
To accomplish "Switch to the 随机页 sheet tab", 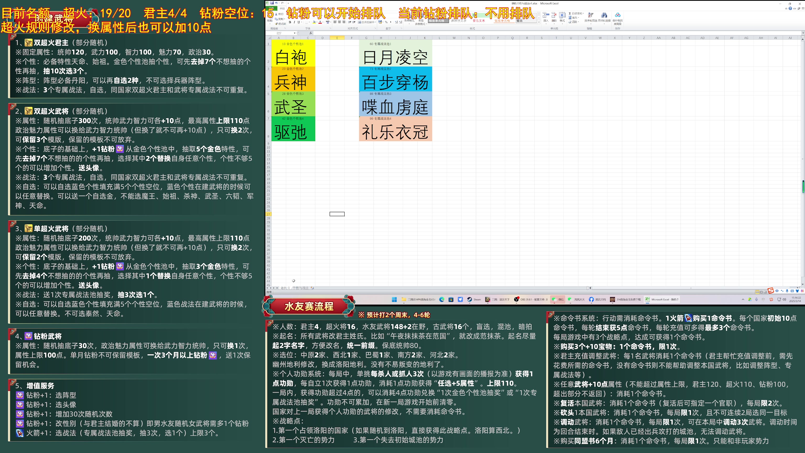I will click(x=285, y=288).
